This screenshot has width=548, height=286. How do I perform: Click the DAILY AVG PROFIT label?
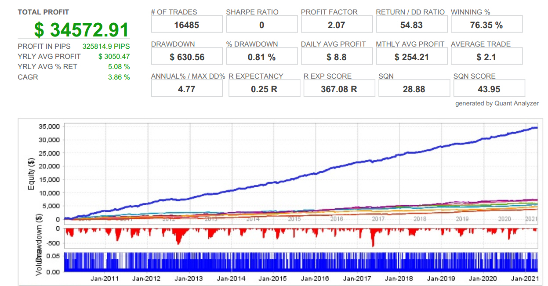click(334, 44)
